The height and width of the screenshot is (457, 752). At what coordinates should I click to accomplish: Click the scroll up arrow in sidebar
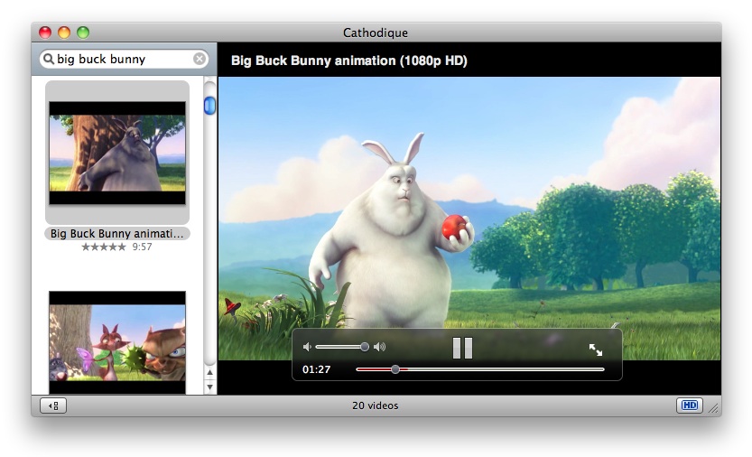point(210,372)
